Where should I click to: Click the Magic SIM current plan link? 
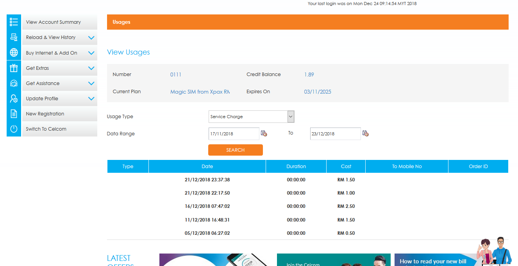200,92
